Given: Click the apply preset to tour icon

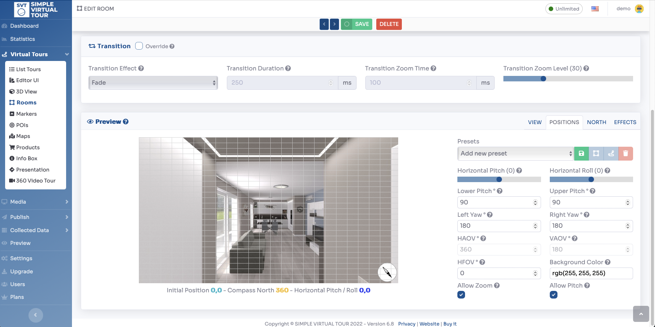Looking at the screenshot, I should (611, 154).
